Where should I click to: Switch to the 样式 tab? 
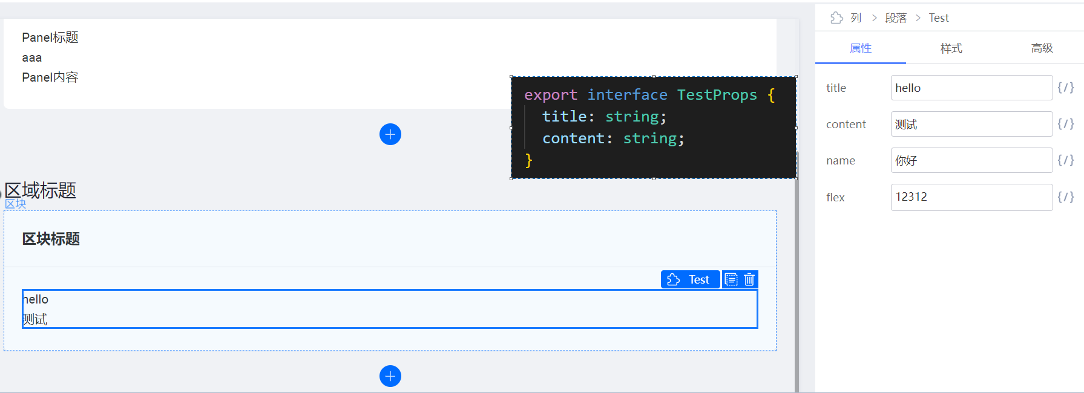pos(951,48)
